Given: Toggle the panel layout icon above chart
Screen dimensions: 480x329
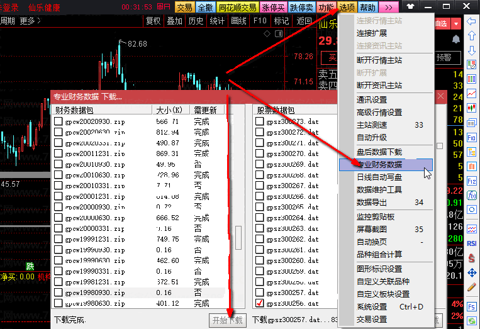Looking at the screenshot, I should click(x=279, y=34).
